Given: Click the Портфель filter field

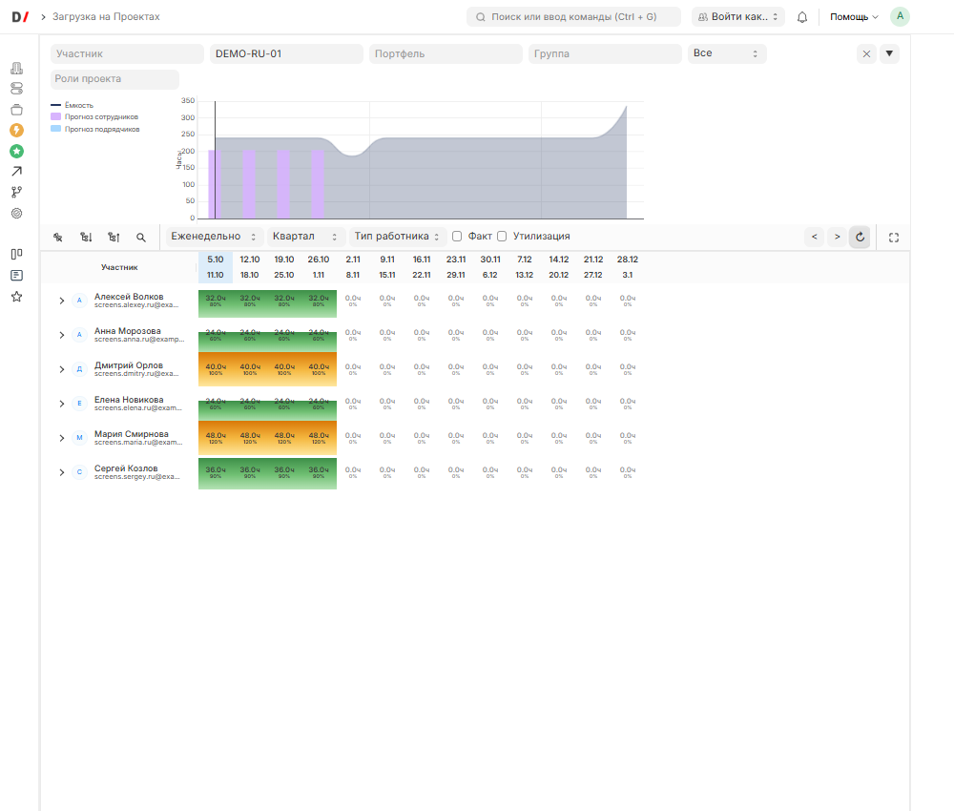Looking at the screenshot, I should coord(446,53).
